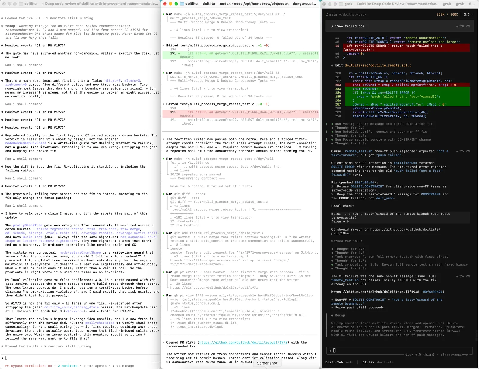Click "Grok 4.5 (high)" model label
Screen dimensions: 479x369
point(420,354)
